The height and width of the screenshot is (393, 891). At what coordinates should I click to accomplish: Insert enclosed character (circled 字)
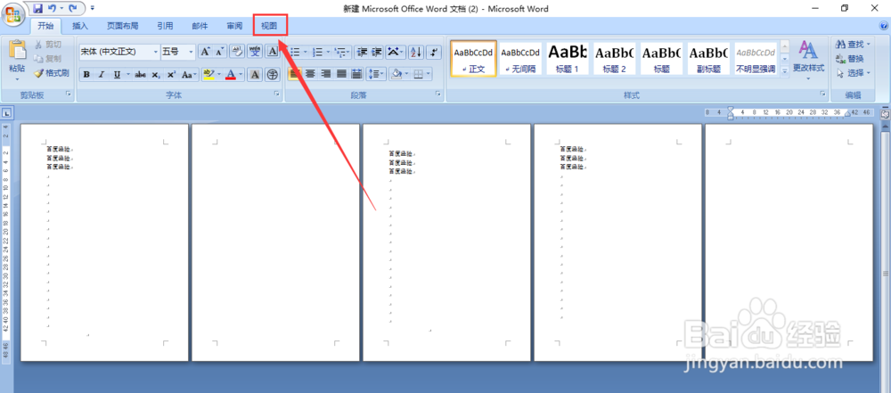273,75
